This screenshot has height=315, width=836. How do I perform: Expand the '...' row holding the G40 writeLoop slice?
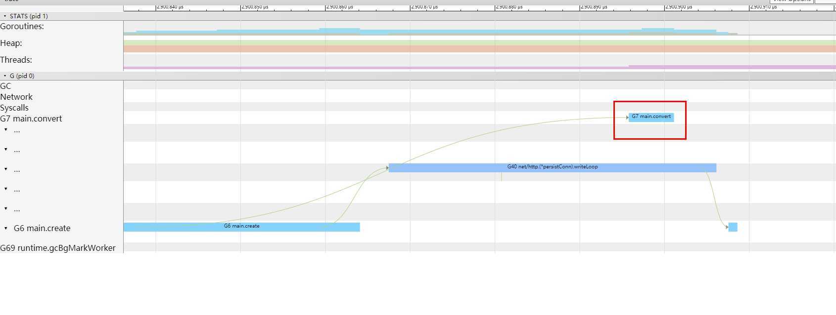tap(6, 169)
